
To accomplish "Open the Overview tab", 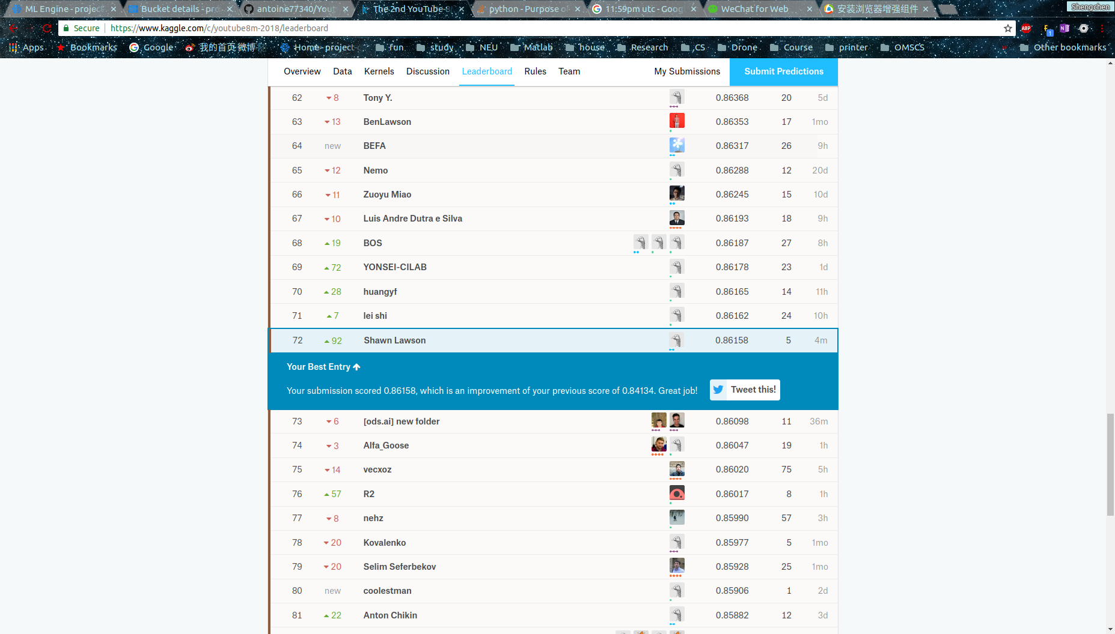I will (x=302, y=71).
